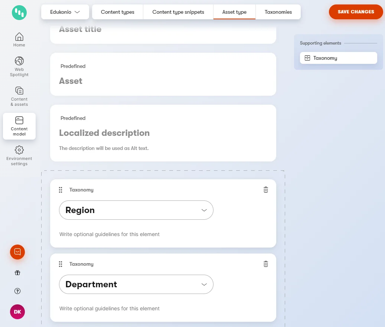Open the Edukonio project switcher

point(65,12)
